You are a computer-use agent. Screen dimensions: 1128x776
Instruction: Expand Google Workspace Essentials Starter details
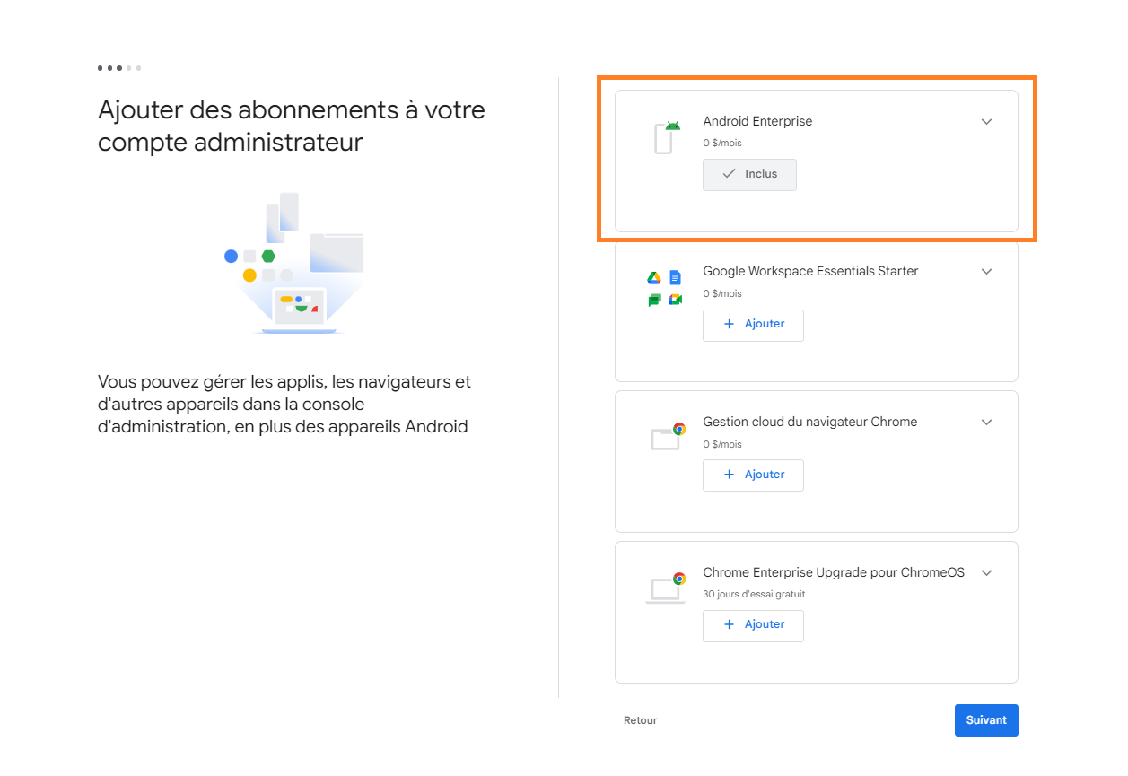click(x=987, y=272)
